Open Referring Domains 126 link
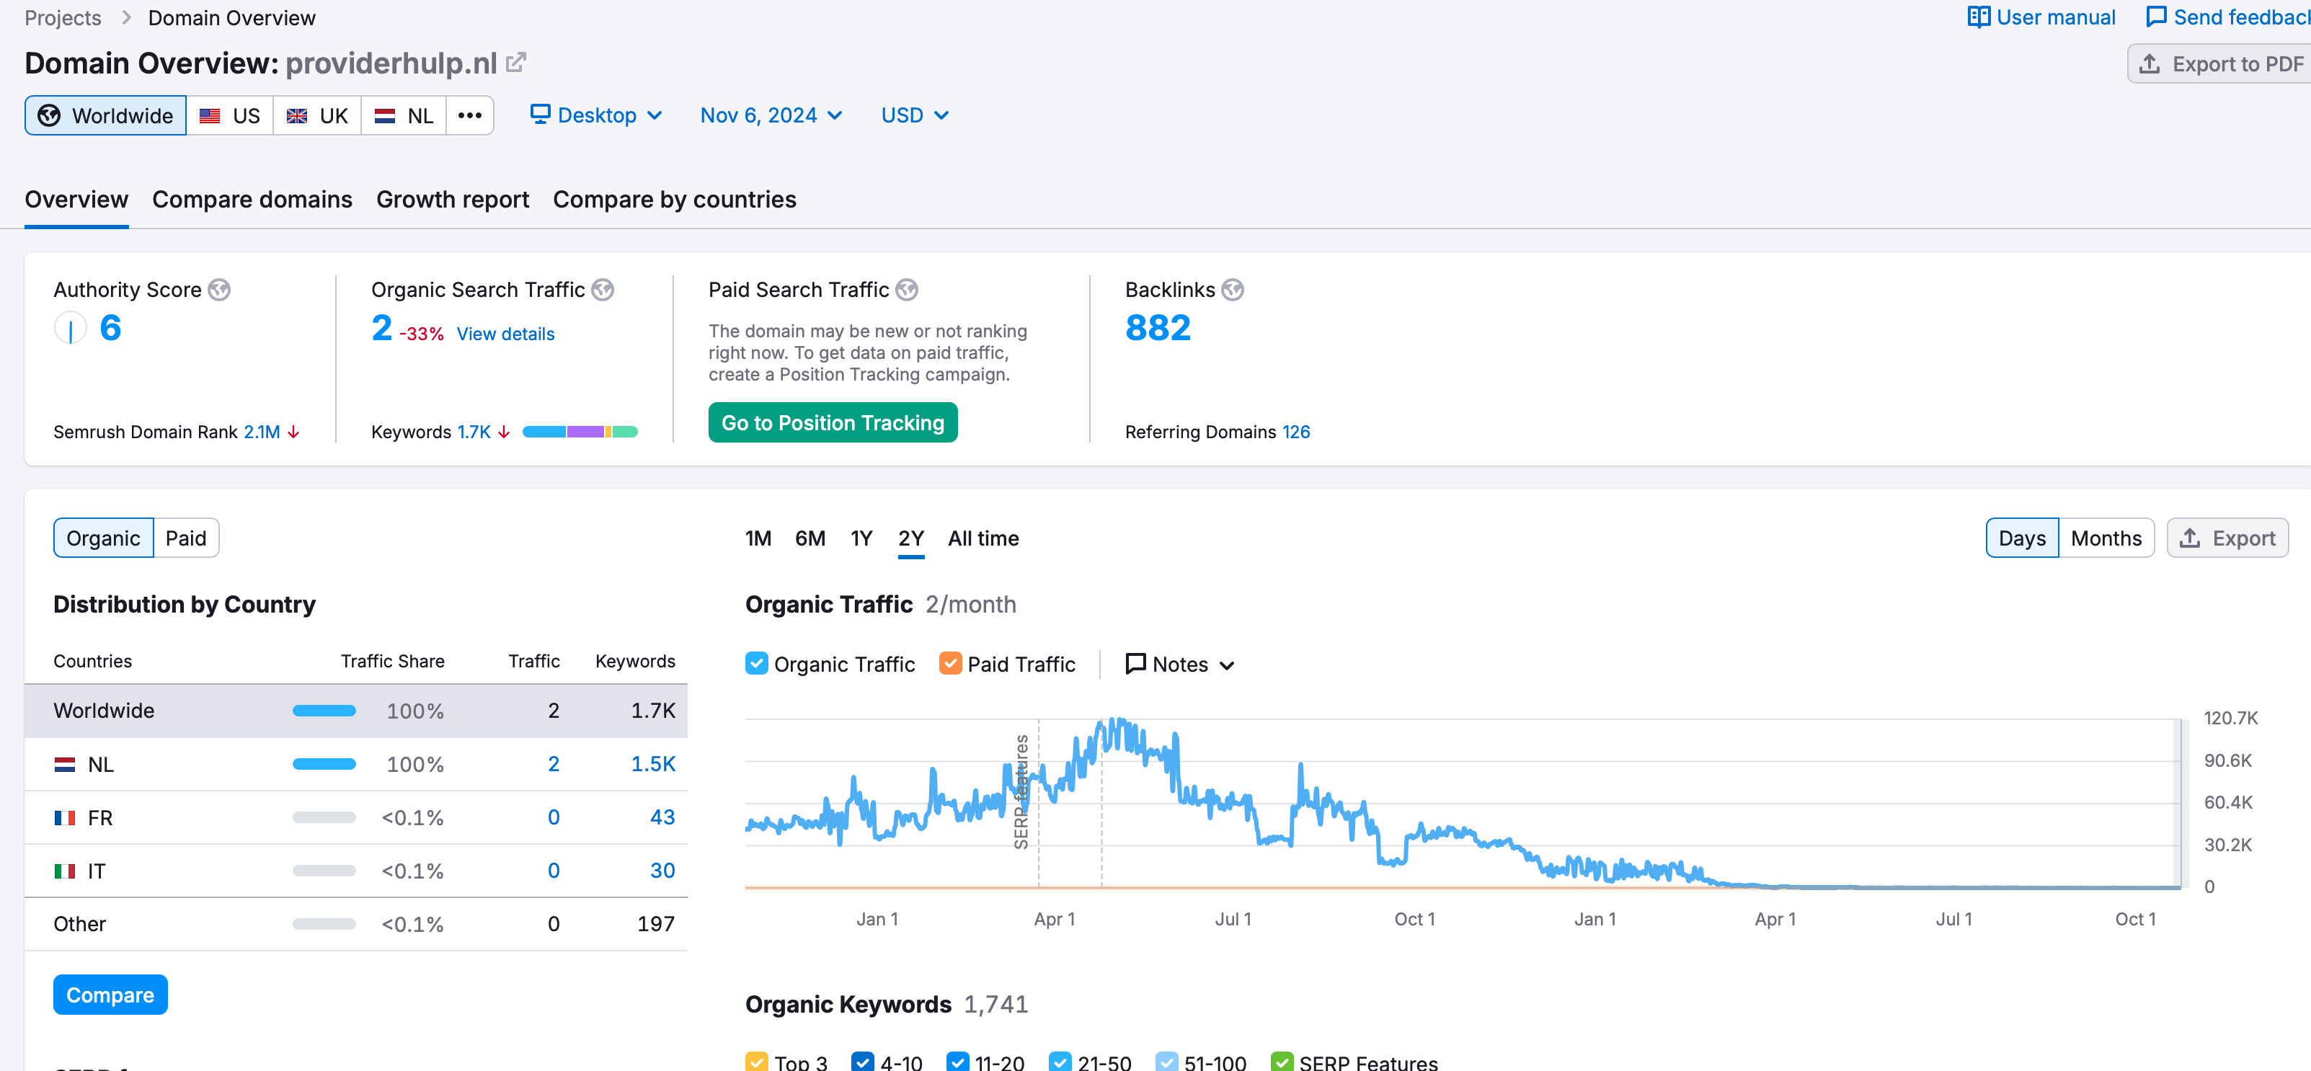Viewport: 2311px width, 1071px height. click(x=1296, y=432)
